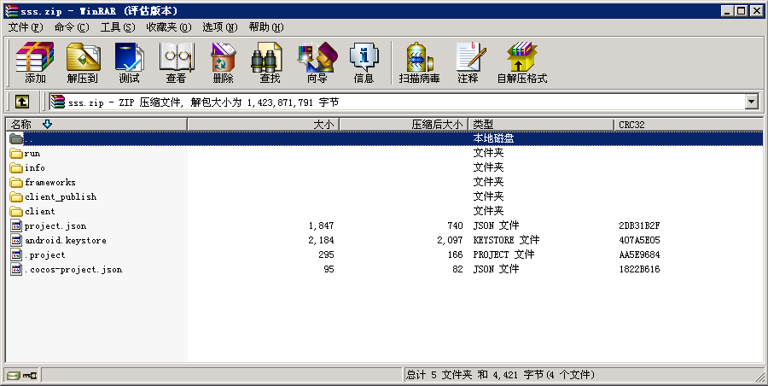
Task: Open the 查看 (View) toolbar icon
Action: click(x=176, y=62)
